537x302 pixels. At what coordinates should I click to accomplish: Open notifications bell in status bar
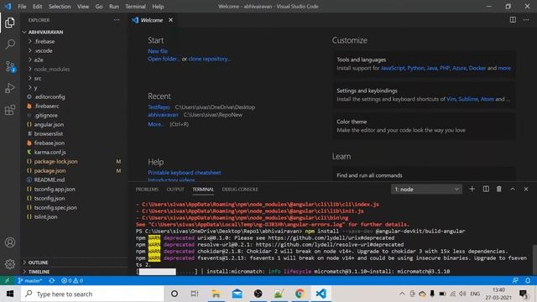[x=528, y=280]
